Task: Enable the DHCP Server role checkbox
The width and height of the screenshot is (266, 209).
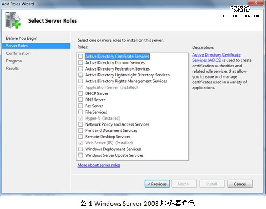Action: click(x=81, y=93)
